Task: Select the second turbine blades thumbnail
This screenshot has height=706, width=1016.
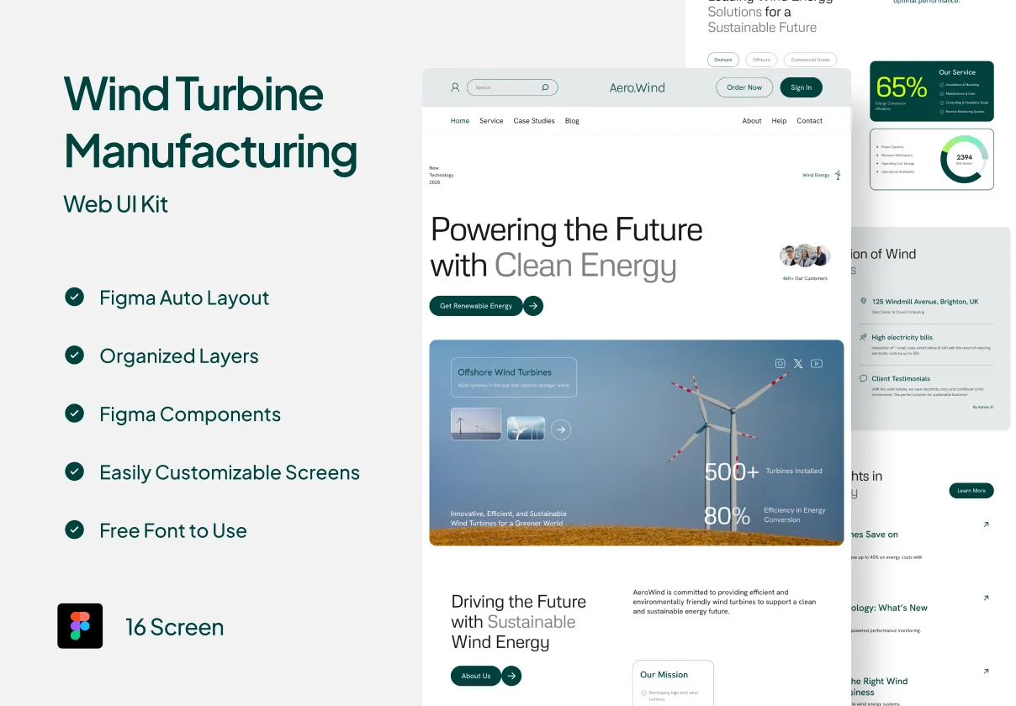Action: [x=526, y=429]
